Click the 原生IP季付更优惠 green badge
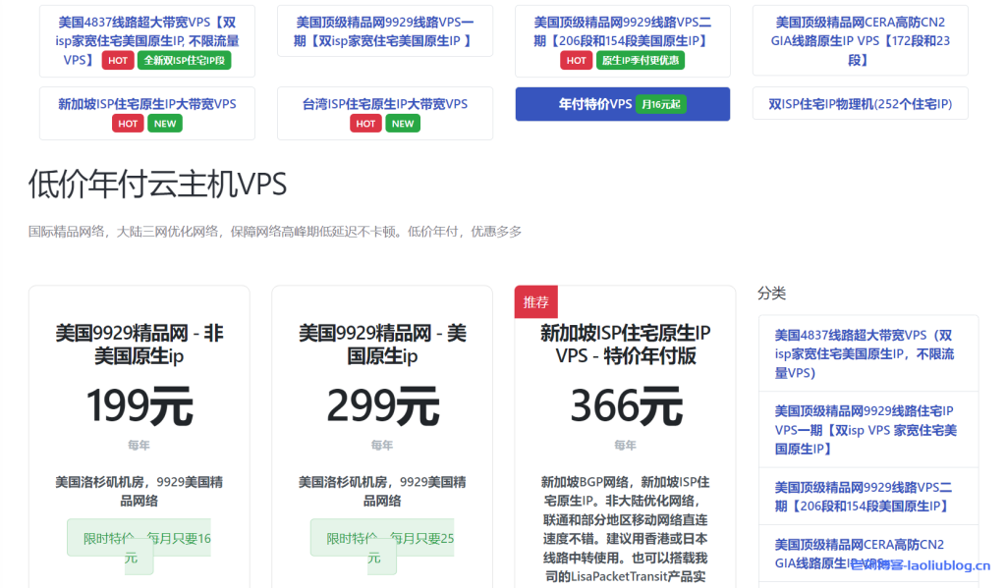Image resolution: width=1006 pixels, height=588 pixels. click(640, 60)
